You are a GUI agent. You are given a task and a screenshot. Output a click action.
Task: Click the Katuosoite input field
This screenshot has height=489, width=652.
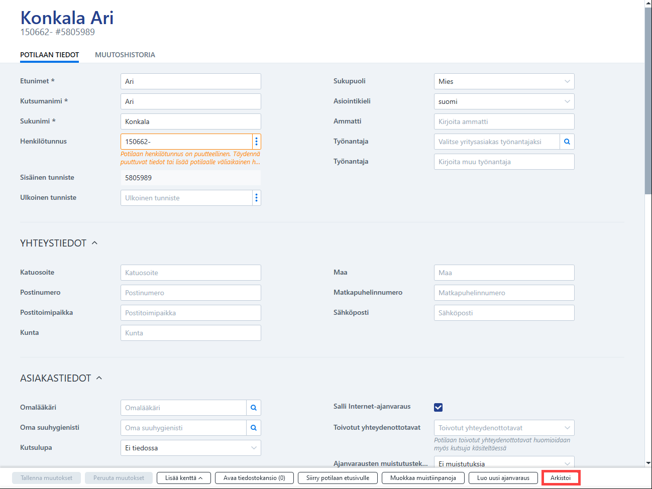[x=191, y=273]
